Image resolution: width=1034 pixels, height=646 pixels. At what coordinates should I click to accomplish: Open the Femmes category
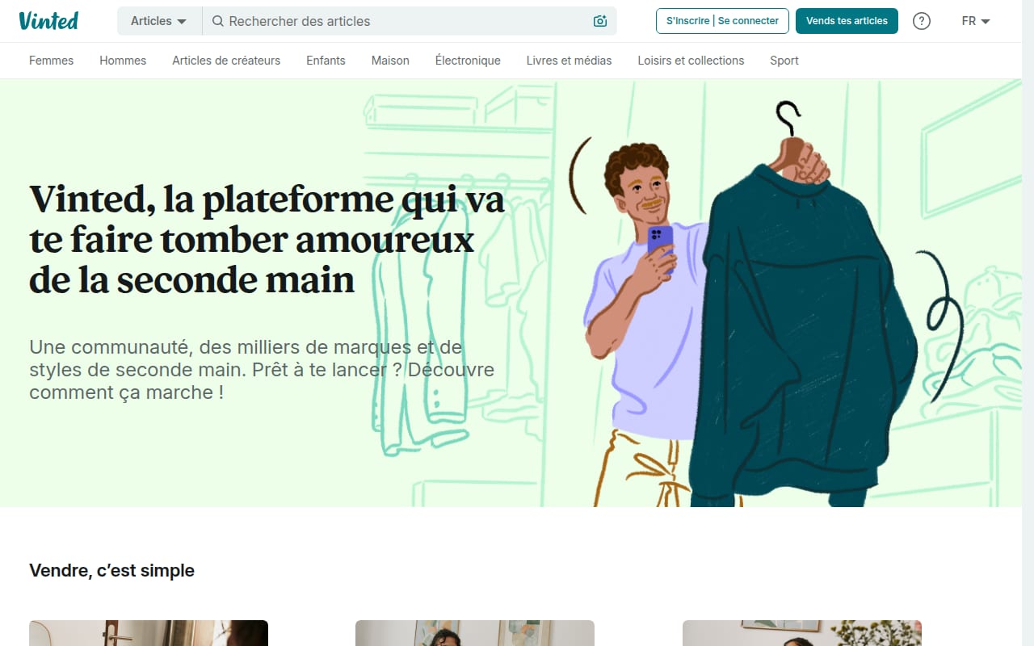(x=51, y=61)
